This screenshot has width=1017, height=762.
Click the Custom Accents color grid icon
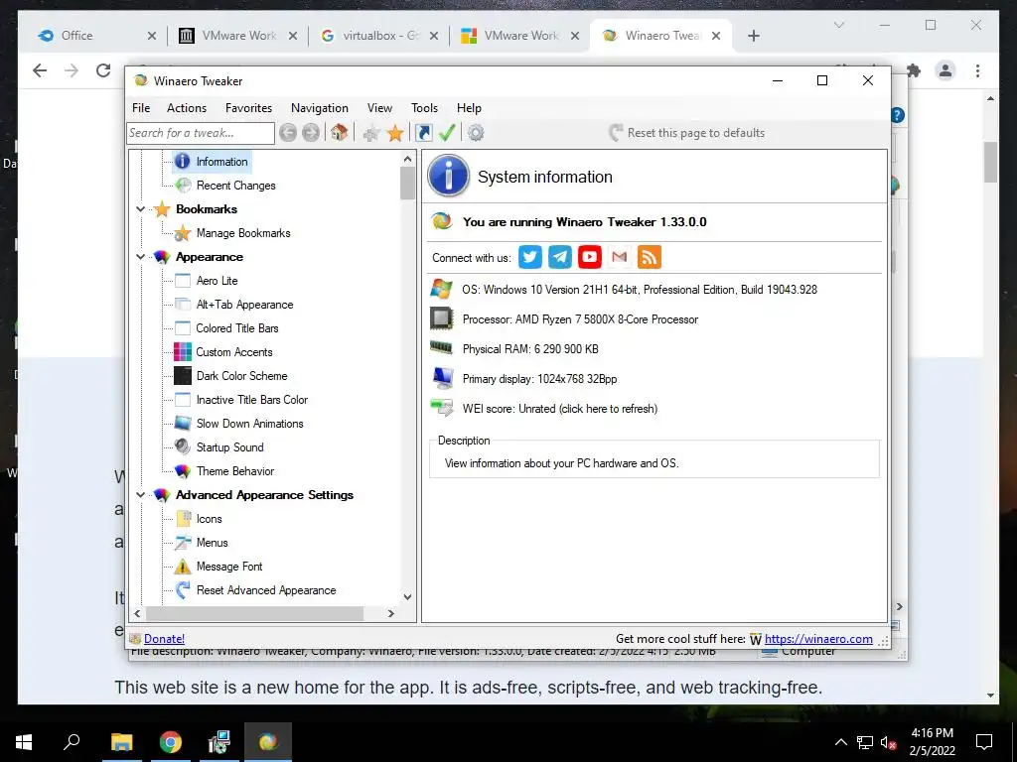click(x=183, y=352)
